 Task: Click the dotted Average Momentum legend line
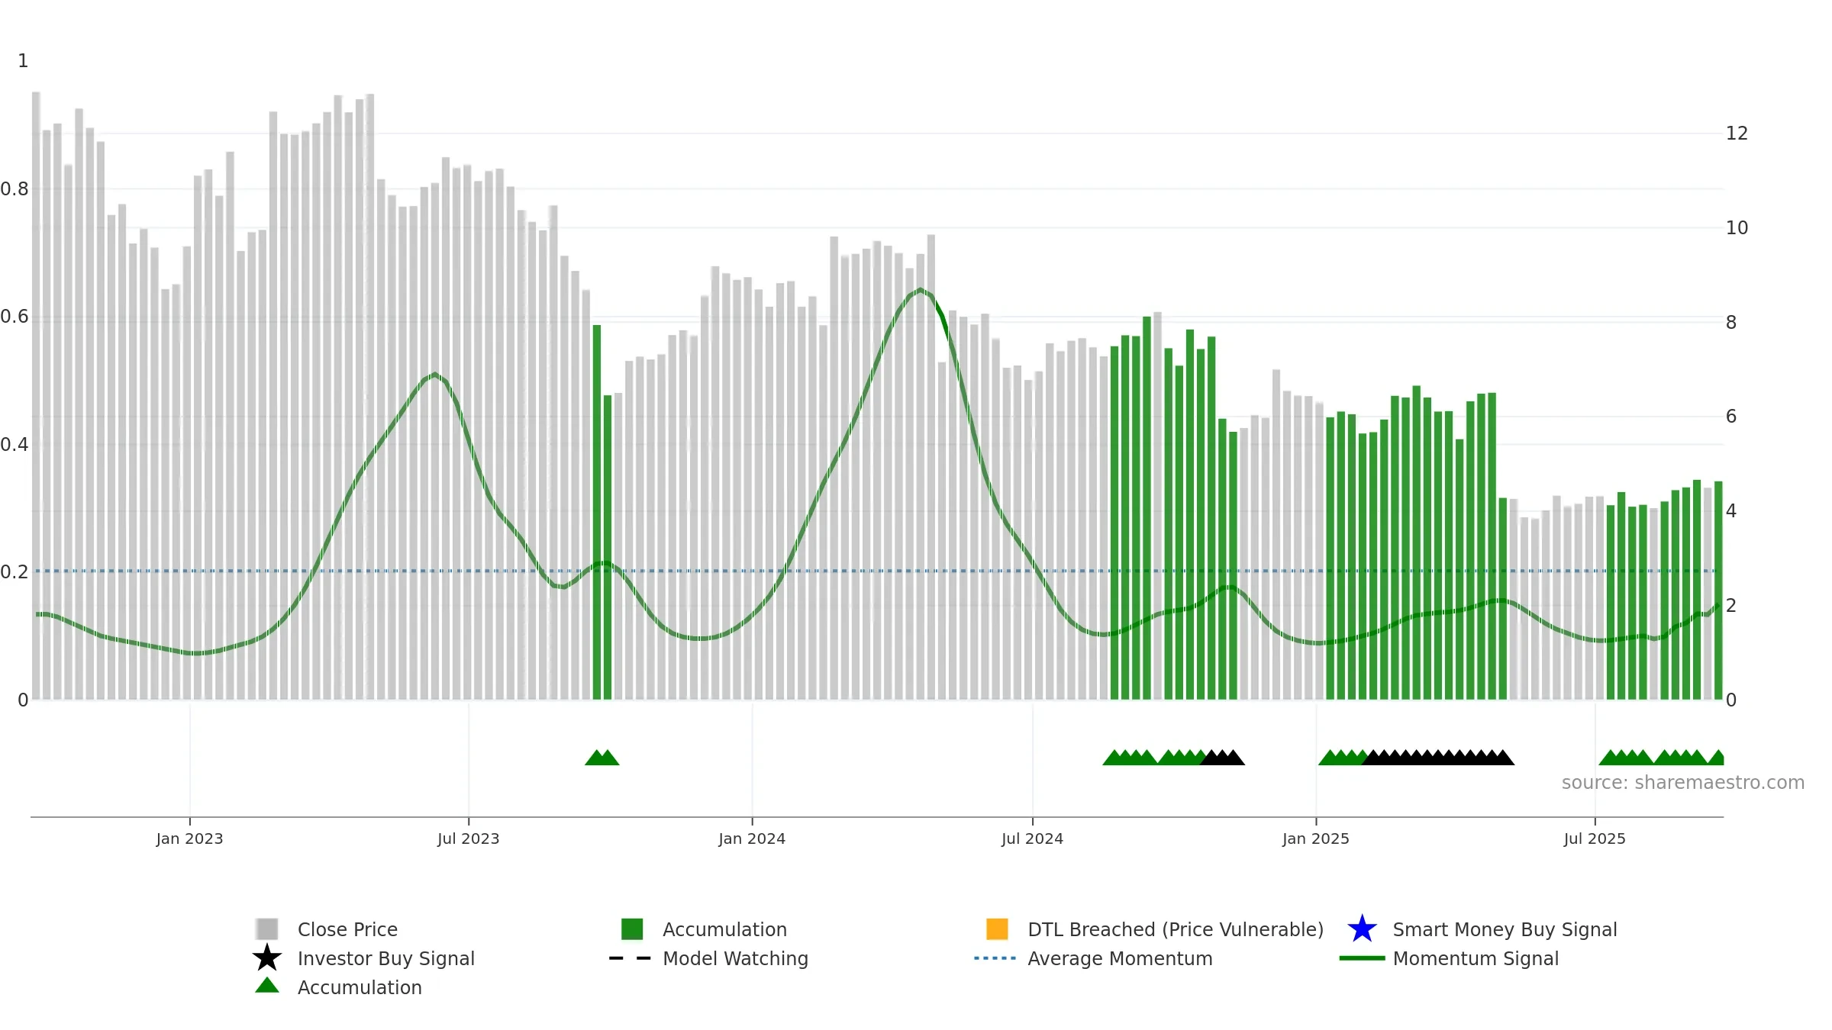click(x=995, y=958)
